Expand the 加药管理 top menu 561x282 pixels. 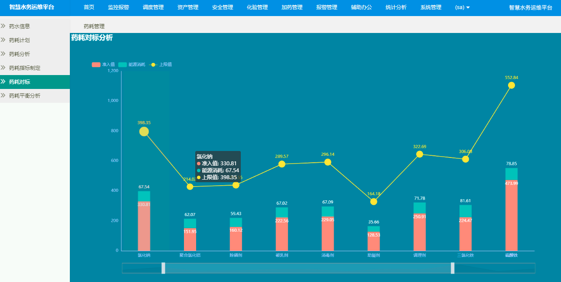coord(292,7)
